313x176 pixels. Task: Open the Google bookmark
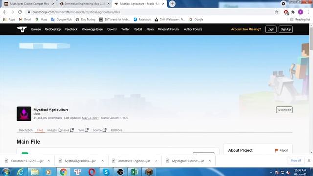[196, 20]
